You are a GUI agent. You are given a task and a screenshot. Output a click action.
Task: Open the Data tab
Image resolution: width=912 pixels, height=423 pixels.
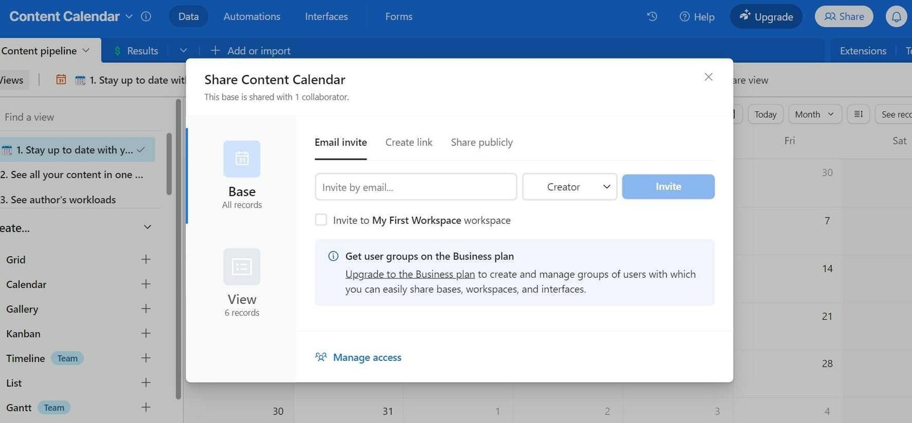pos(189,17)
